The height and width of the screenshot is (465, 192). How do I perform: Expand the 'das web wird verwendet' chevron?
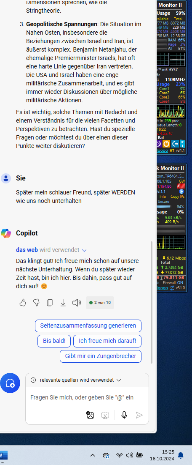[x=84, y=250]
